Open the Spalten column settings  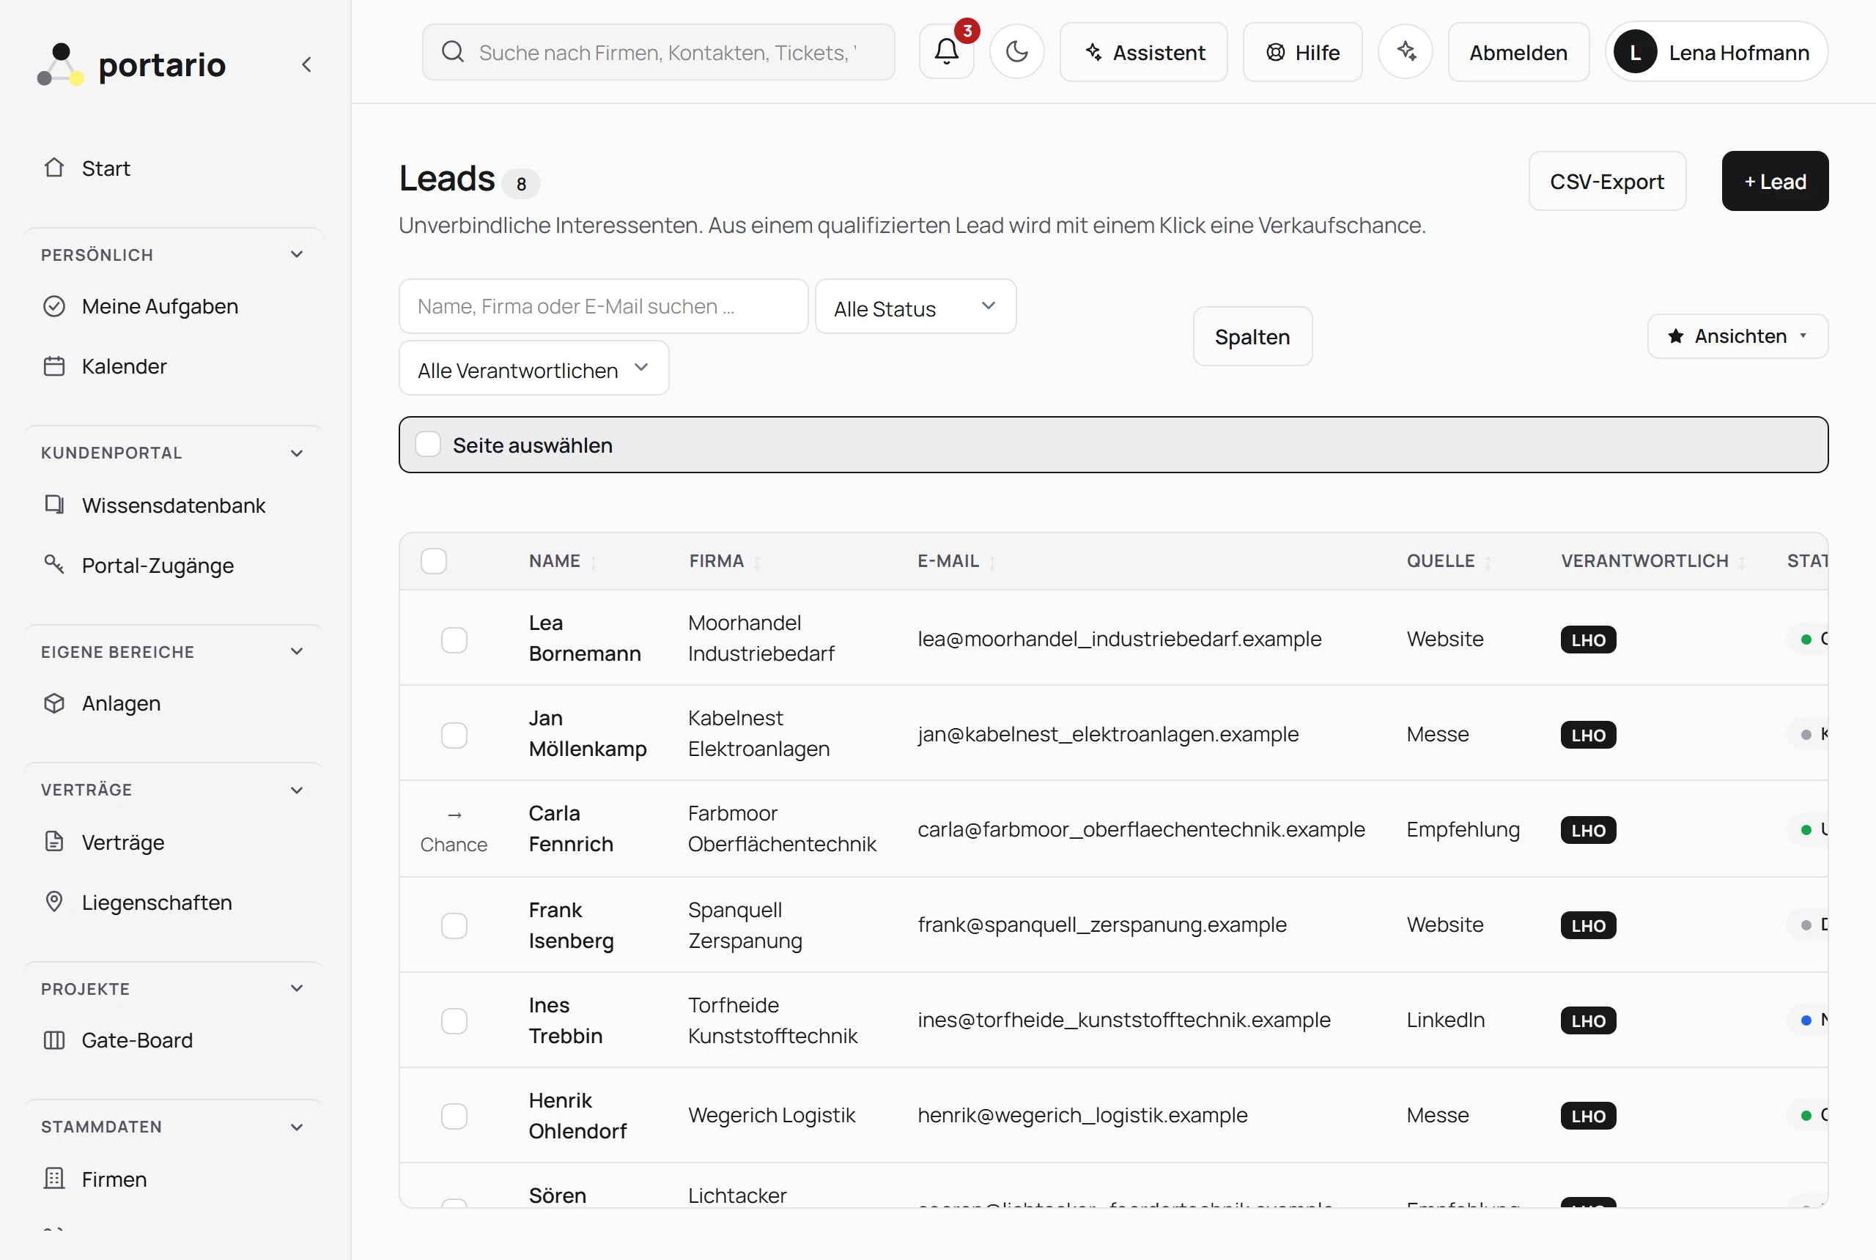pos(1252,337)
